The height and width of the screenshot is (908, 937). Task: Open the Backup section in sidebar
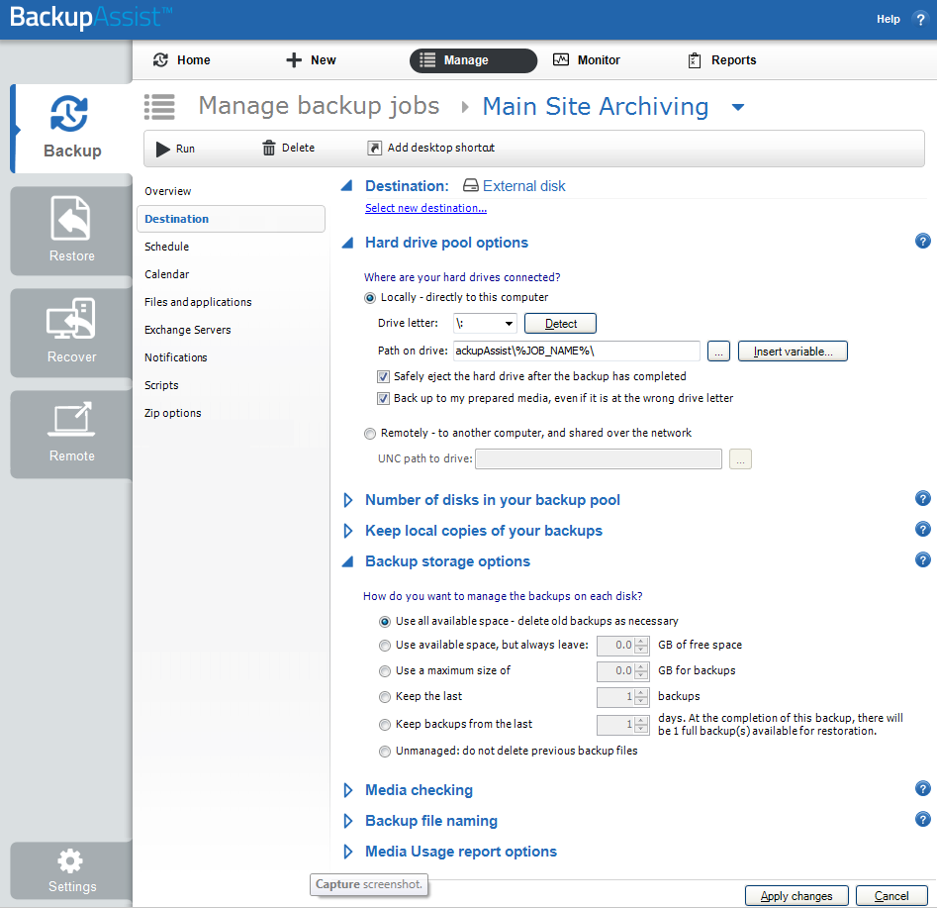tap(71, 129)
